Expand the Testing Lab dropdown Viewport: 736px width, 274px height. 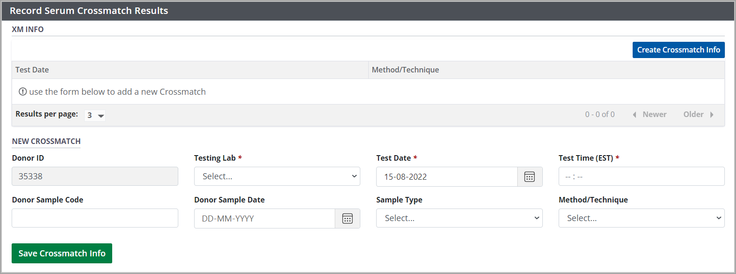(277, 176)
